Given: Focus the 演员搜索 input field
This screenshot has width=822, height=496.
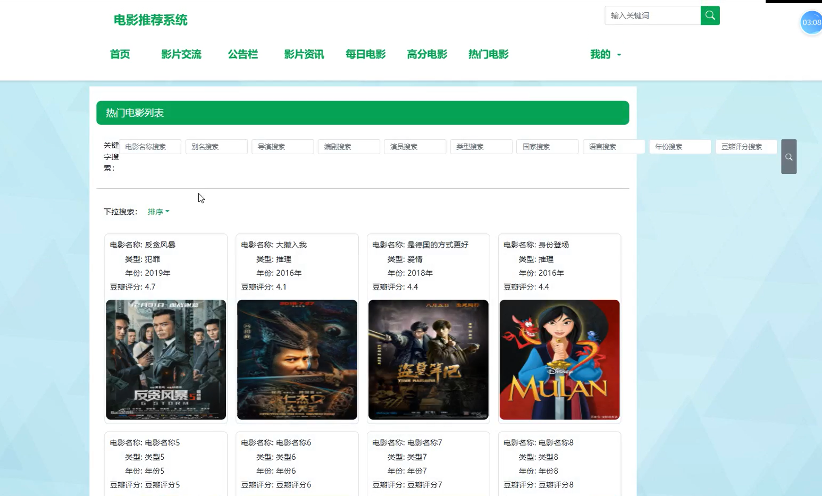Looking at the screenshot, I should coord(415,147).
